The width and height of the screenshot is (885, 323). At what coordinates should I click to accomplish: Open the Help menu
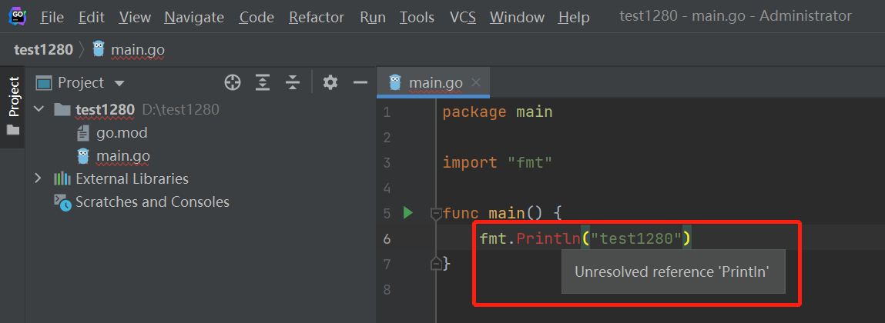coord(574,18)
